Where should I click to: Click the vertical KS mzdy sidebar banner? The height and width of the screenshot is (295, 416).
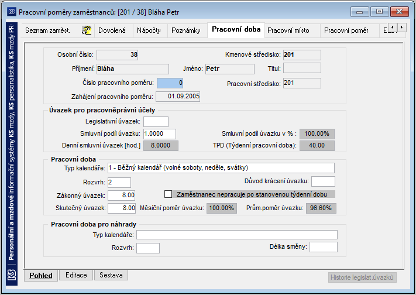pos(11,154)
